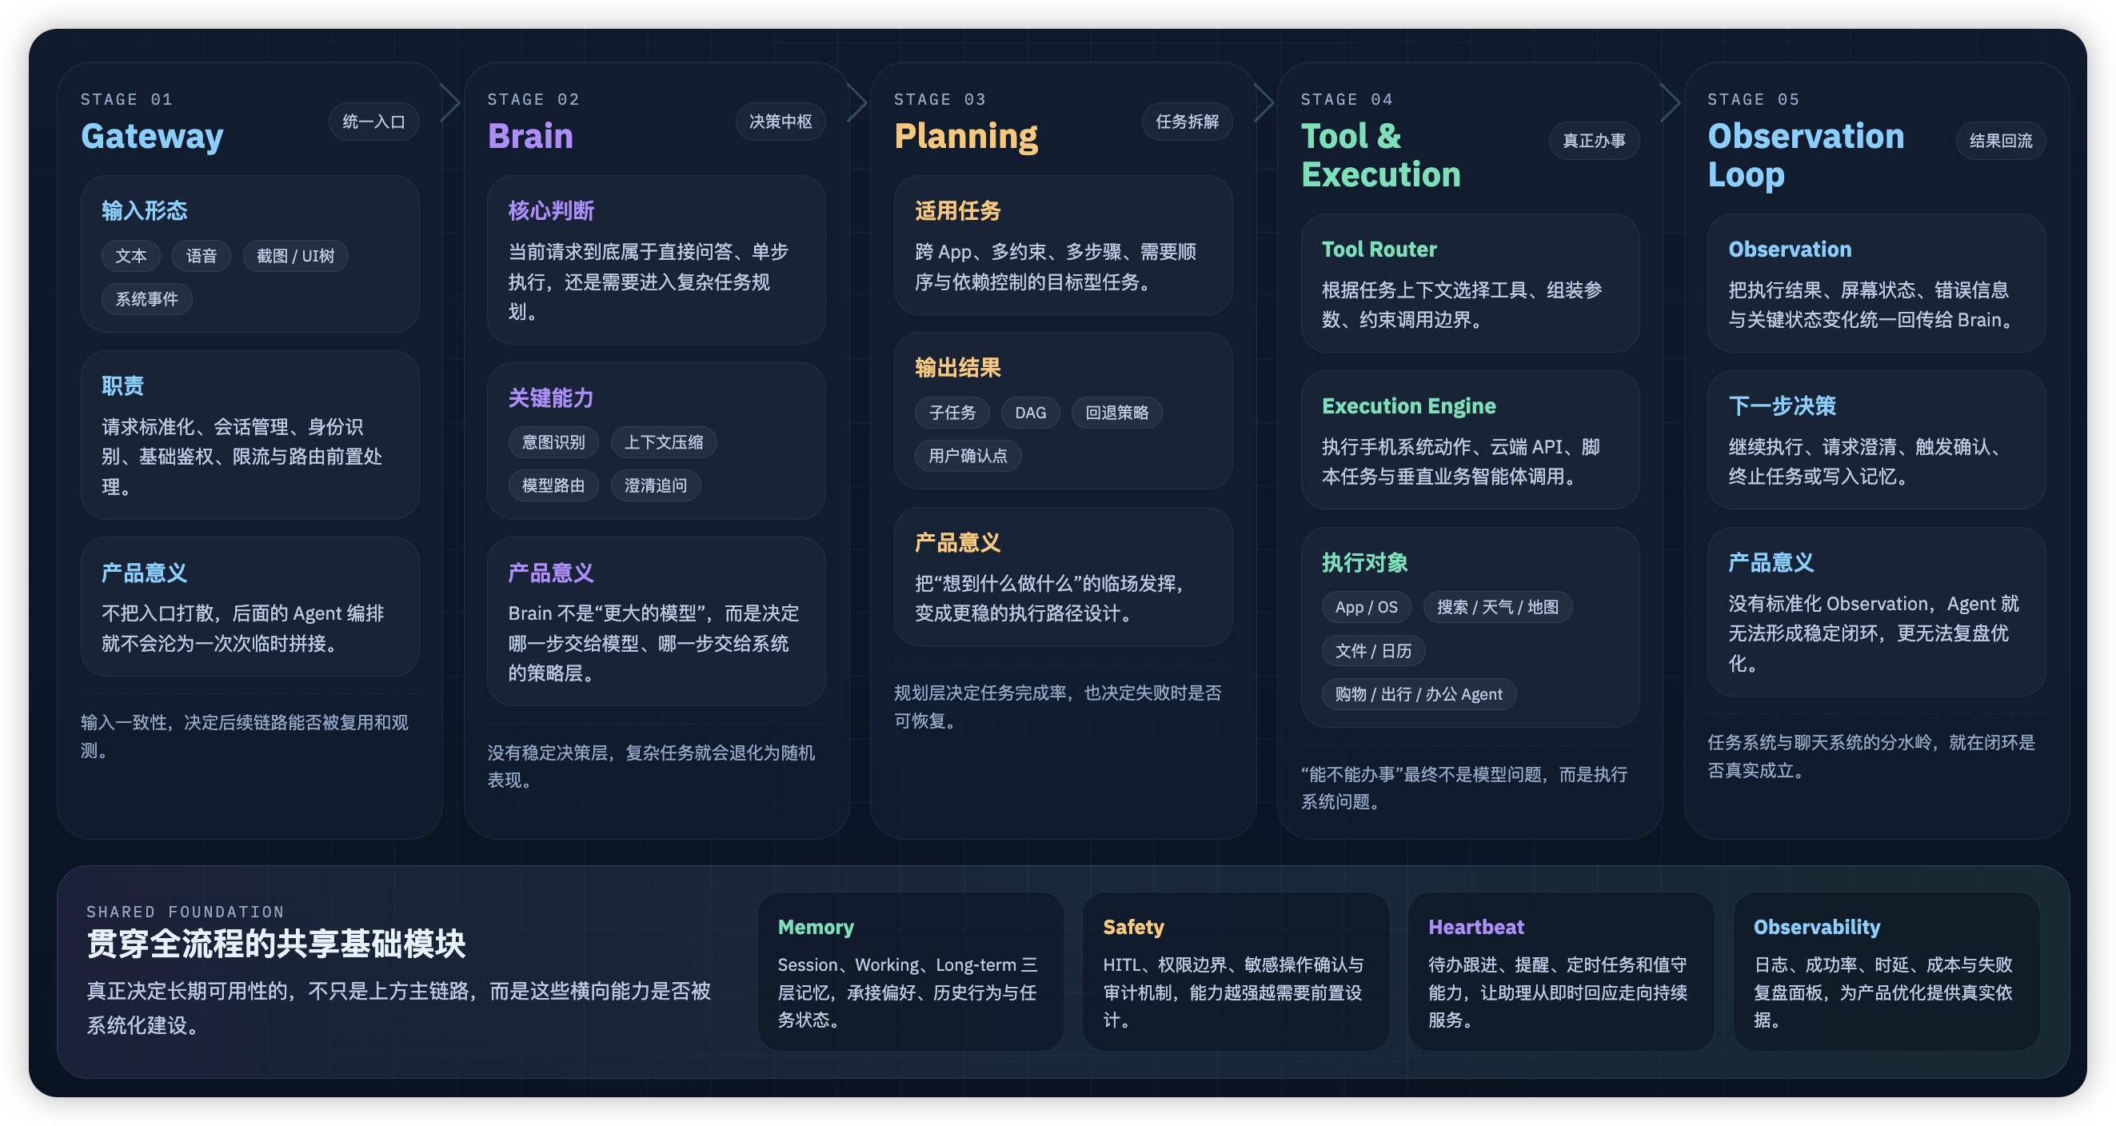
Task: Click chevron arrow between Gateway and Brain
Action: (451, 102)
